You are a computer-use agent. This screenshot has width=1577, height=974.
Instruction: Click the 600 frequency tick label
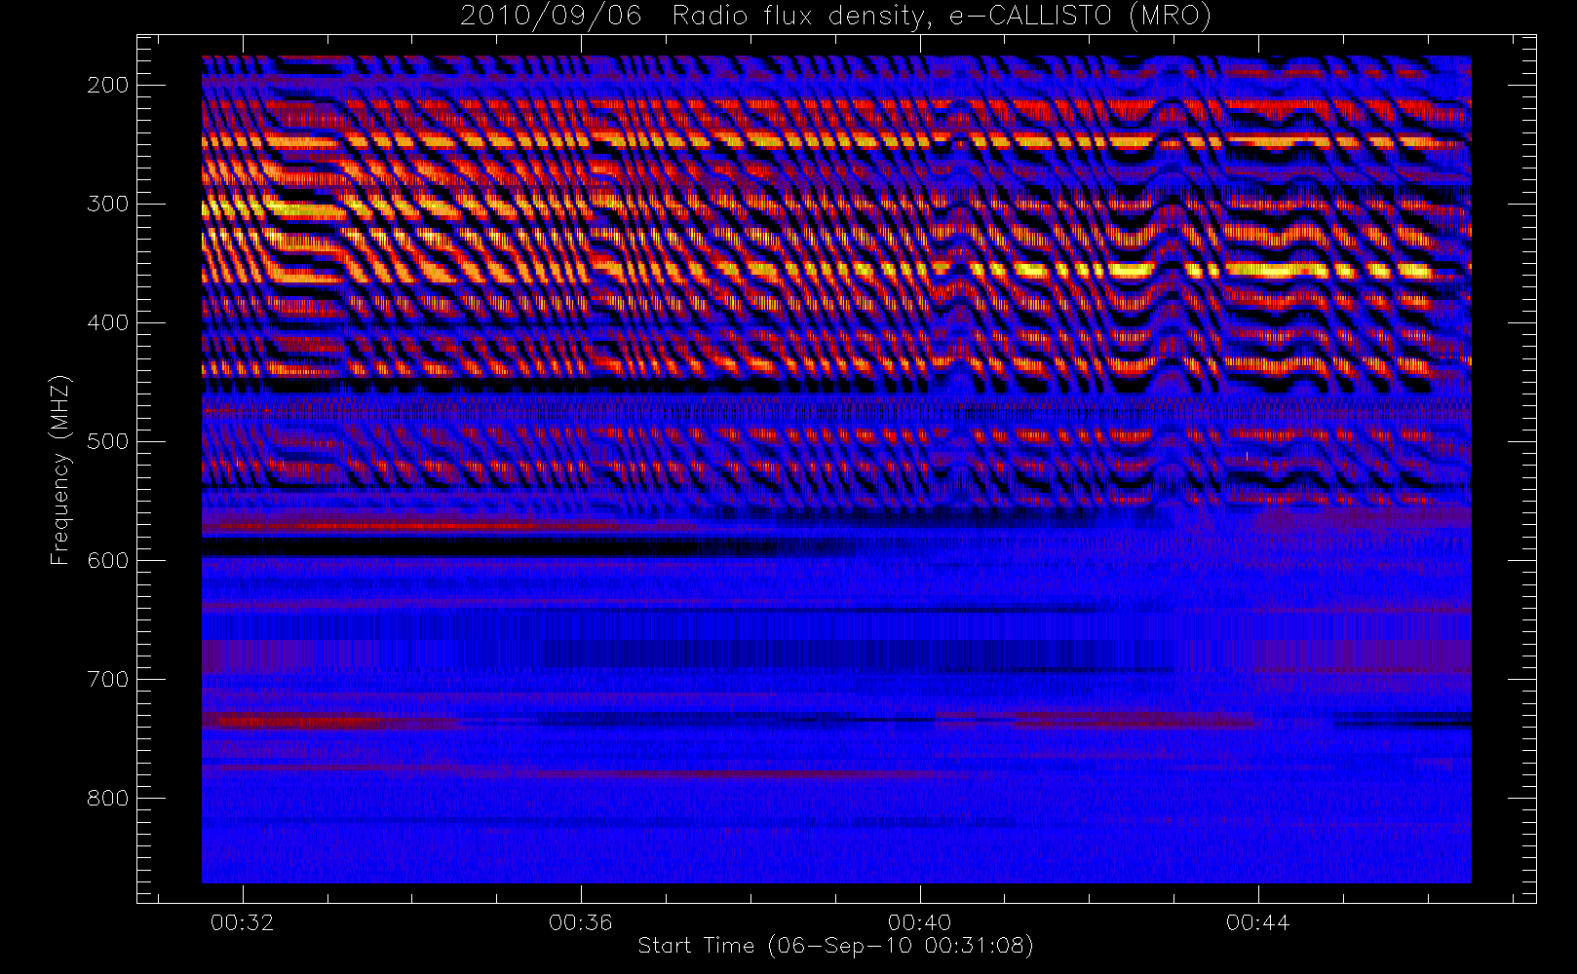tap(108, 560)
